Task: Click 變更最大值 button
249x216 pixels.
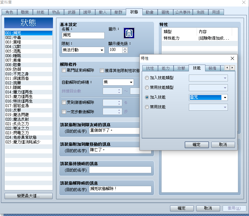Action: [29, 196]
